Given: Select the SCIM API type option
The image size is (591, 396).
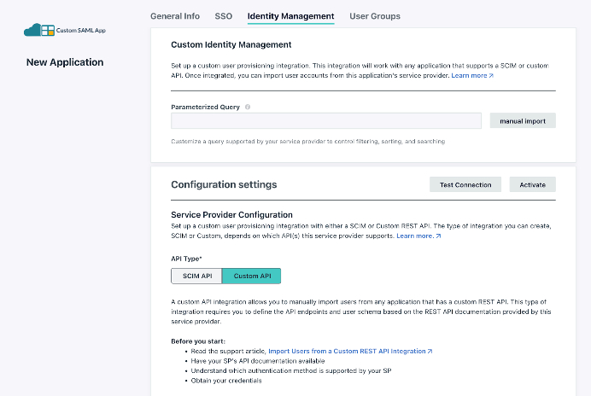Looking at the screenshot, I should coord(196,276).
